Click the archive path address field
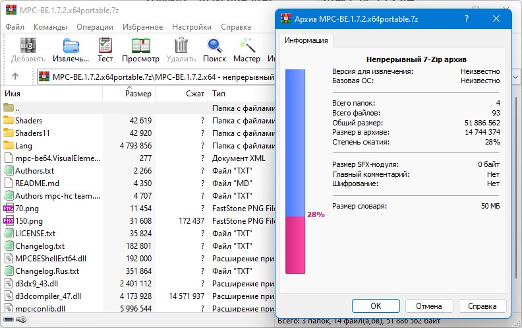The image size is (522, 328). coord(156,77)
